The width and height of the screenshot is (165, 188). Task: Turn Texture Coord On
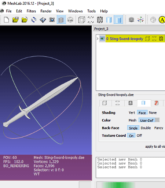(x=131, y=136)
